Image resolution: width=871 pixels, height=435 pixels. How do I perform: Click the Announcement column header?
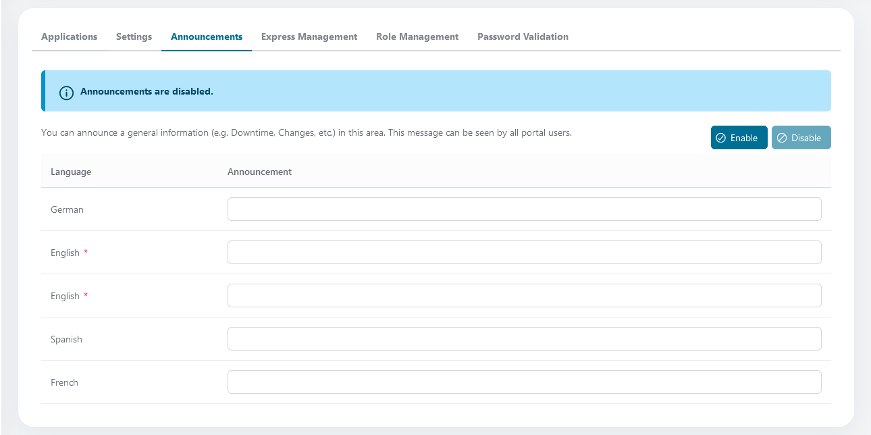[259, 172]
